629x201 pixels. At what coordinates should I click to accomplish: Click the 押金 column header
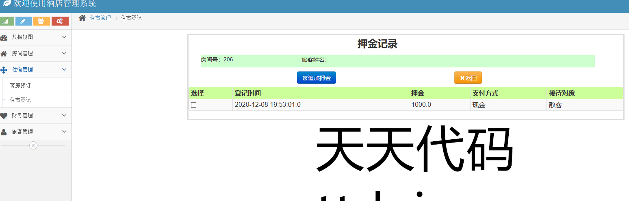(418, 93)
